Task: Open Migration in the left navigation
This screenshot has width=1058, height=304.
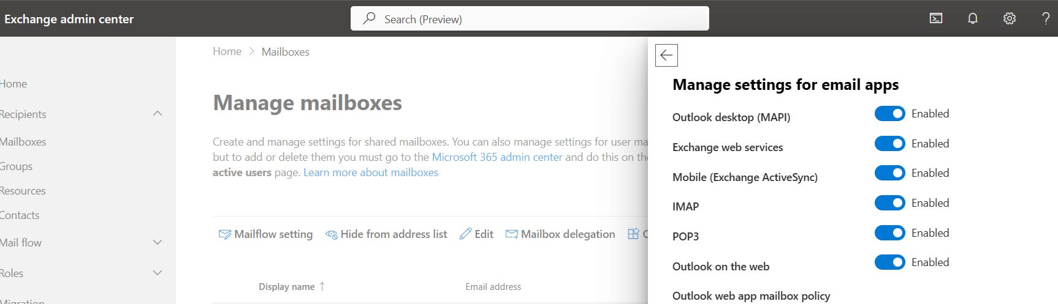Action: pos(22,300)
